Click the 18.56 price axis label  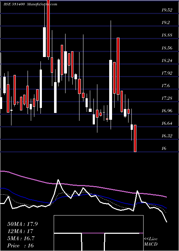[x=167, y=48]
